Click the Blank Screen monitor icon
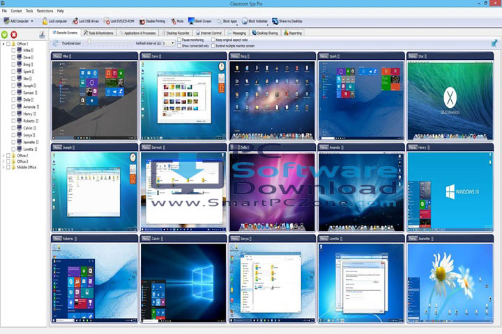The image size is (502, 334). (x=191, y=21)
